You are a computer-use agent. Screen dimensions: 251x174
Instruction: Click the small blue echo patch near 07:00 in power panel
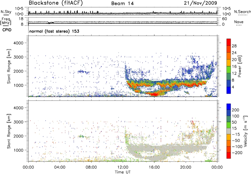pyautogui.click(x=83, y=72)
